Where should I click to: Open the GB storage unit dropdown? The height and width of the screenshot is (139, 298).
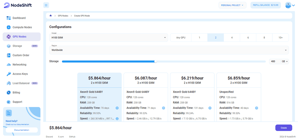(285, 61)
